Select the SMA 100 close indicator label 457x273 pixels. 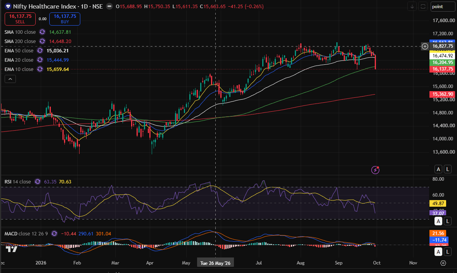tap(20, 32)
